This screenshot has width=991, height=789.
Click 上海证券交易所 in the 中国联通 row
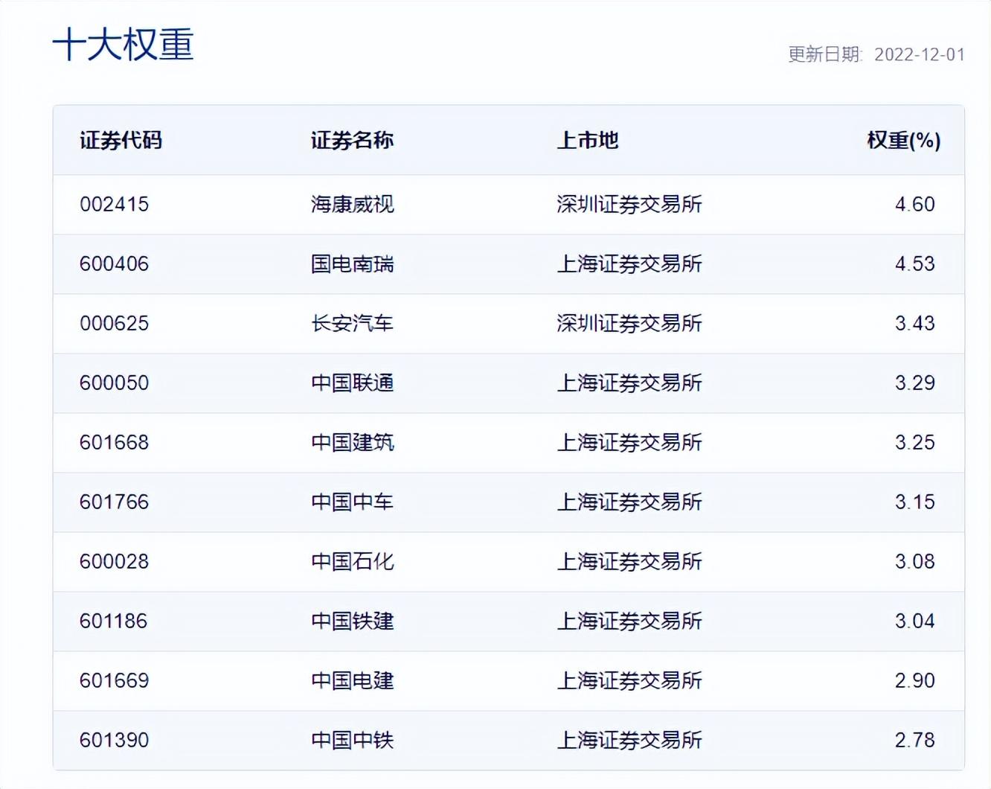(x=629, y=383)
